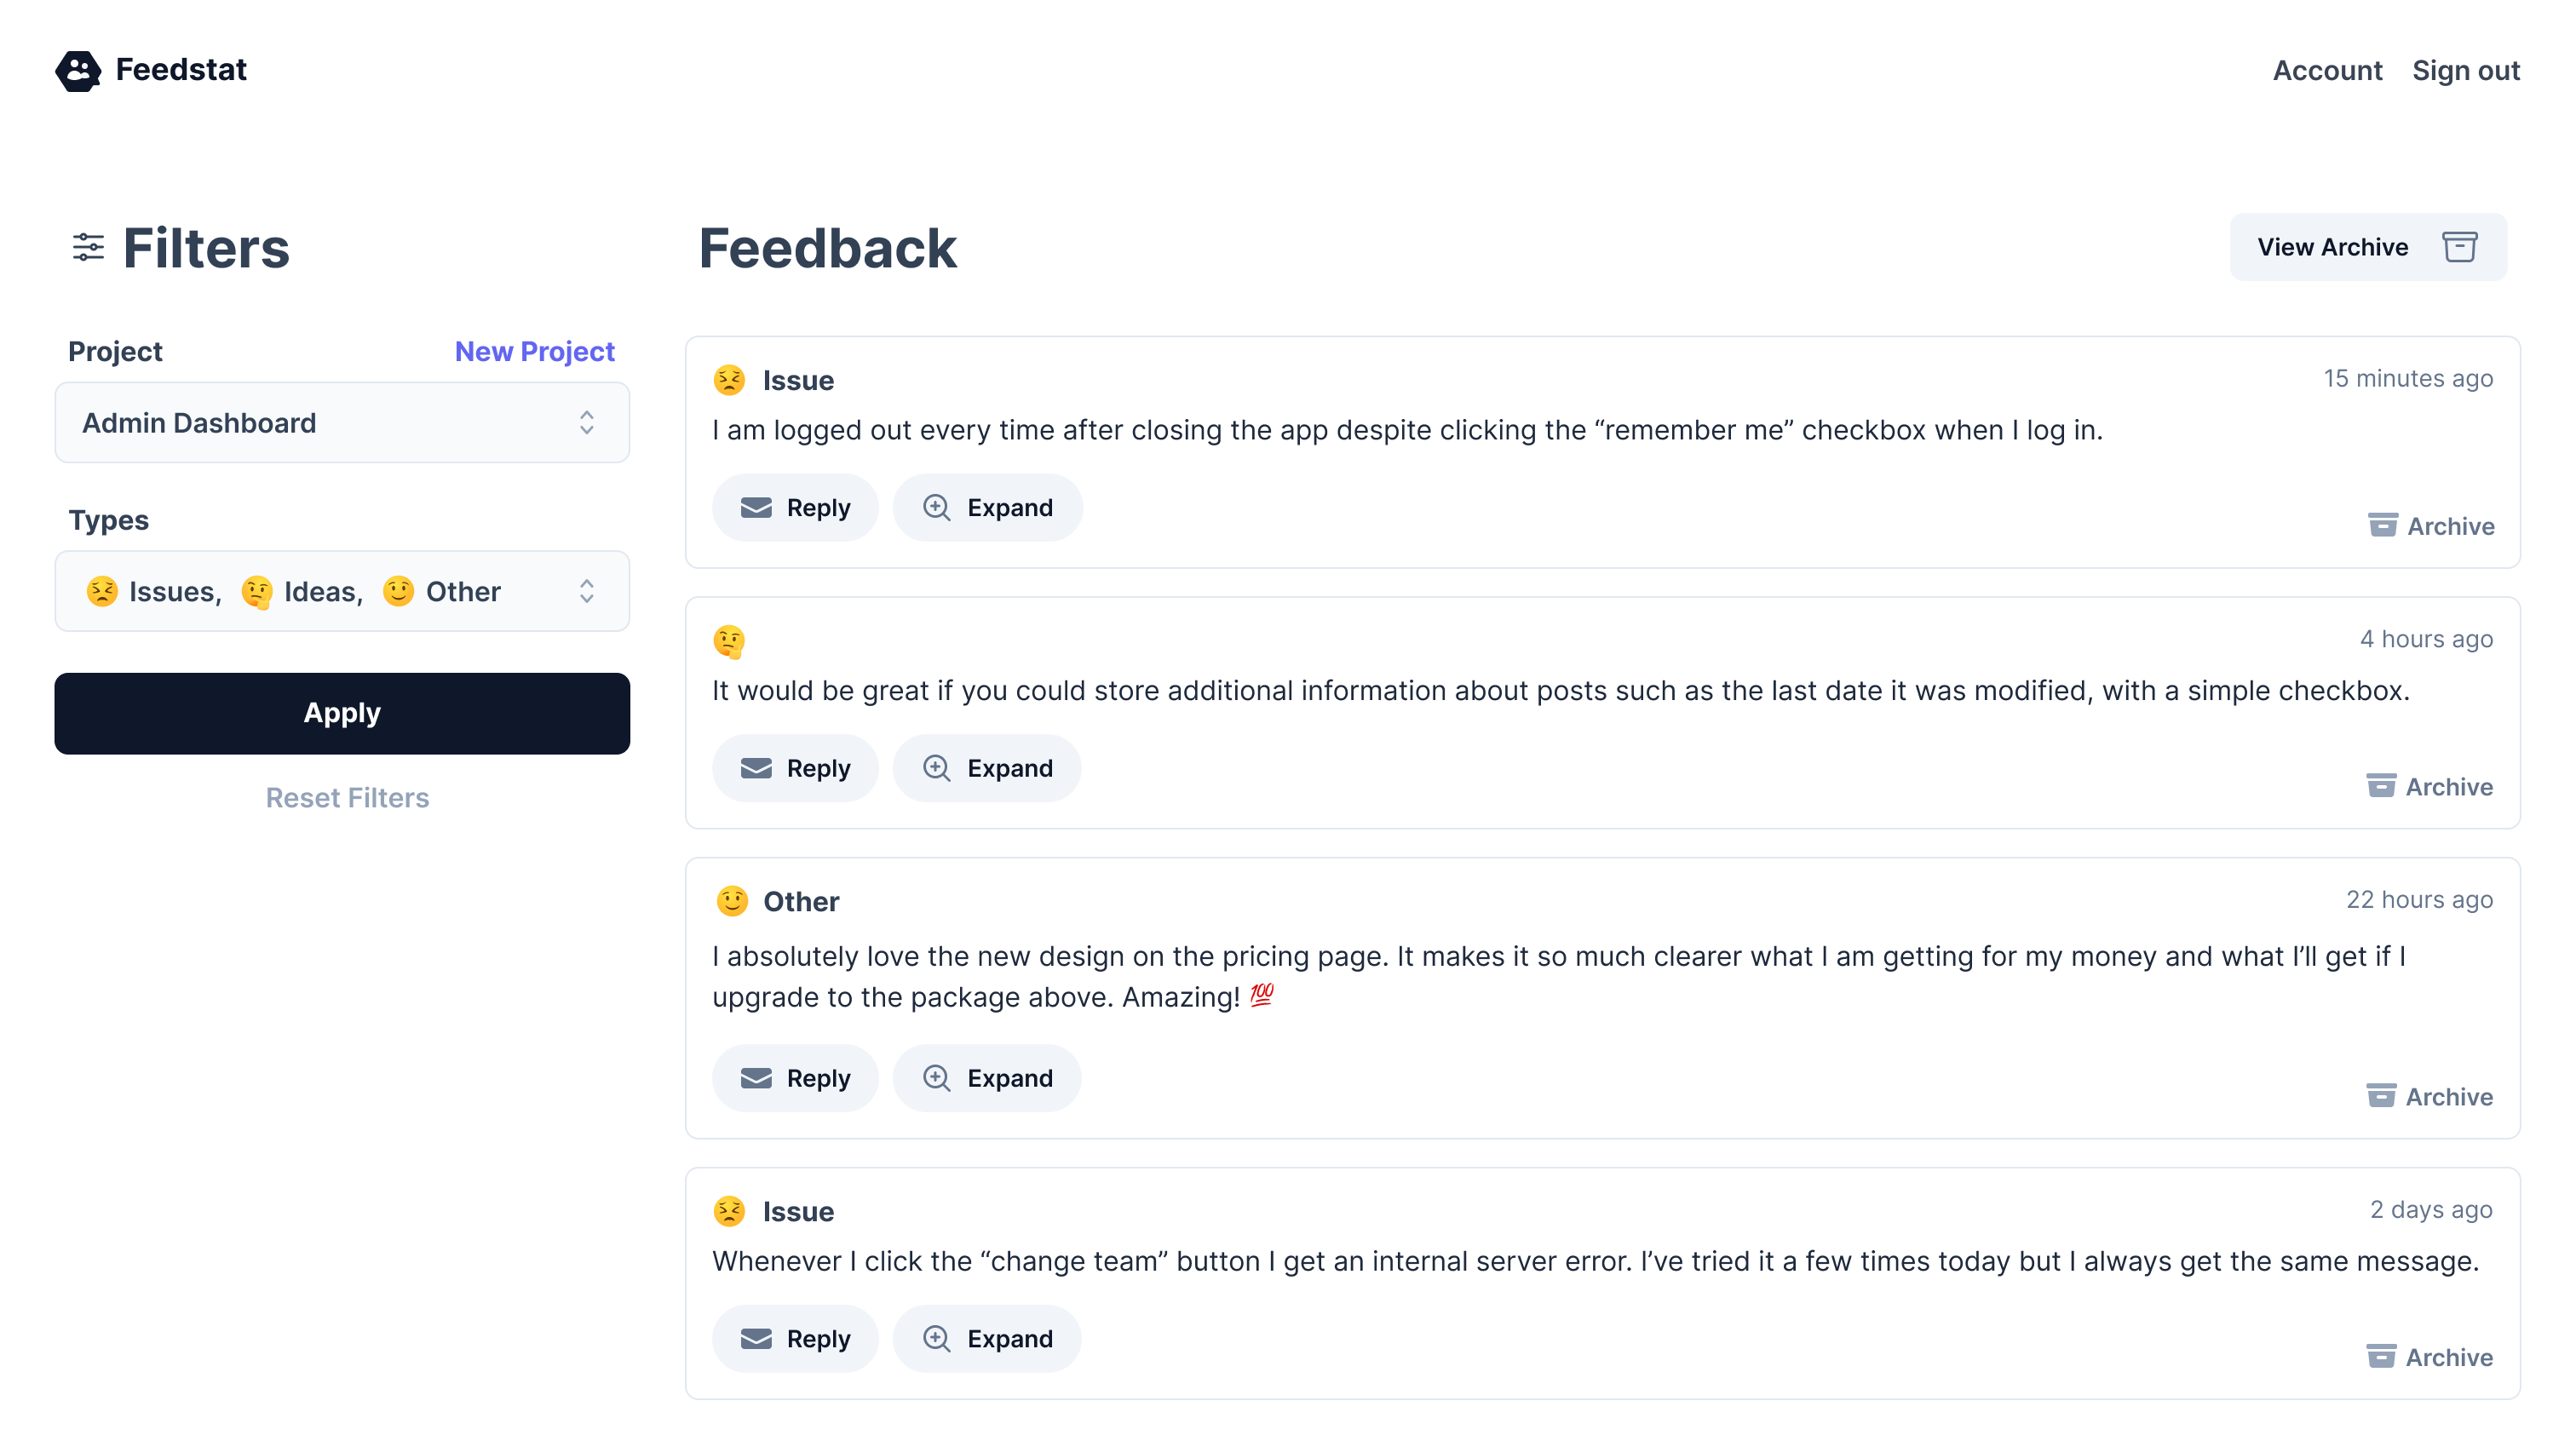Open the Admin Dashboard project dropdown
2576x1441 pixels.
[x=342, y=423]
